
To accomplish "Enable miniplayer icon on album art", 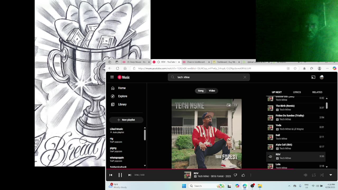I will [x=228, y=105].
